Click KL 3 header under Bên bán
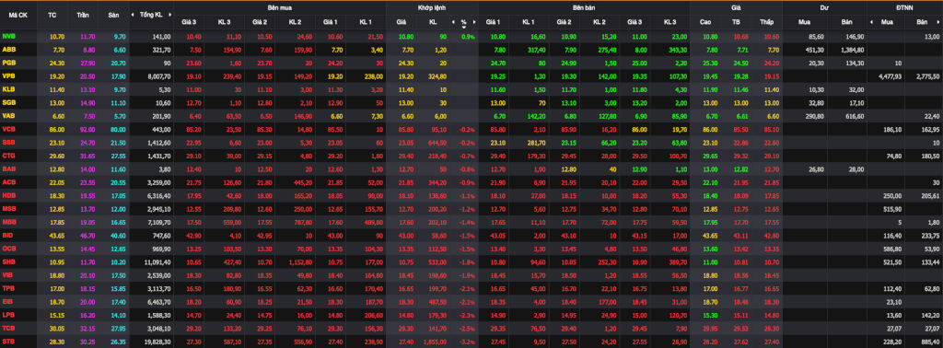Screen dimensions: 943x348 [x=670, y=22]
